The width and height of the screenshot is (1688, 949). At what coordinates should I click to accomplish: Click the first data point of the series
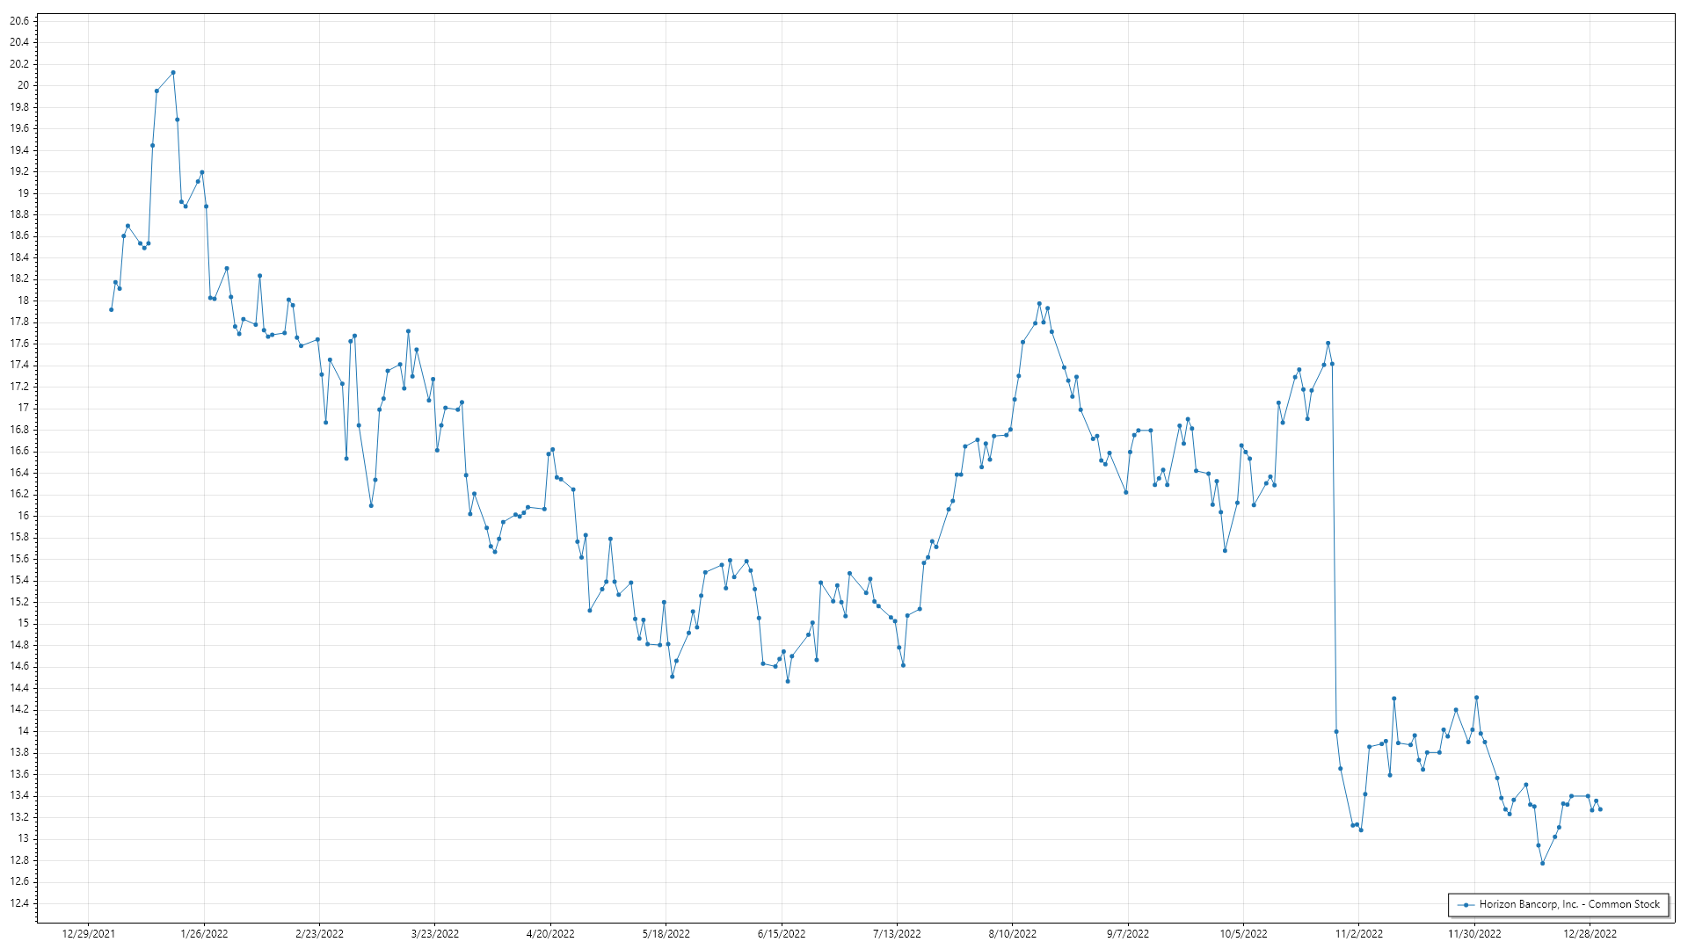pyautogui.click(x=111, y=309)
